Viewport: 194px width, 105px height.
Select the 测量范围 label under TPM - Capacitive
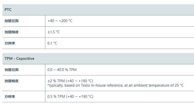(x=11, y=70)
